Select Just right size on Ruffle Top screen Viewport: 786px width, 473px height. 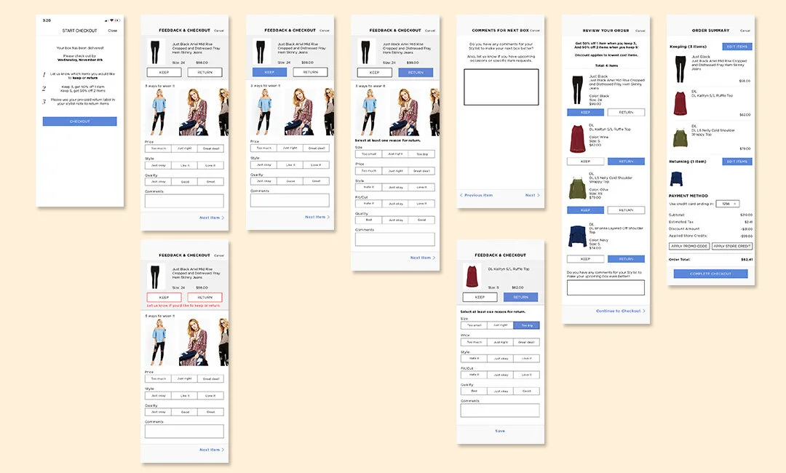click(500, 325)
